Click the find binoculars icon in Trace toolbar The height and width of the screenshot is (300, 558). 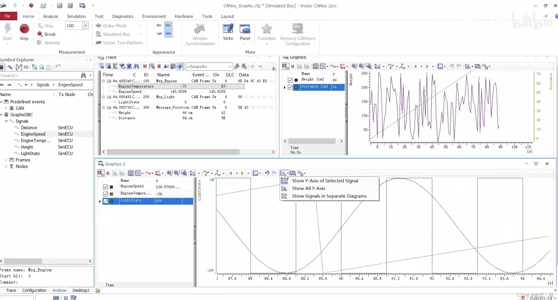coord(136,66)
